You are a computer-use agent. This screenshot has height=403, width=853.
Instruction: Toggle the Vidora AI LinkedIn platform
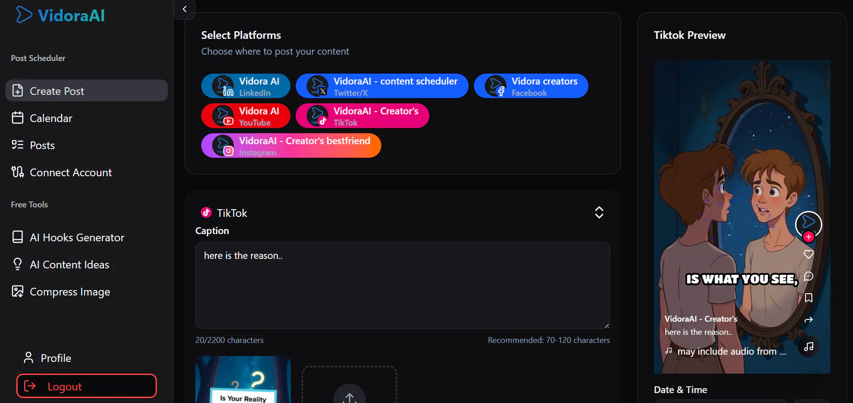point(246,86)
